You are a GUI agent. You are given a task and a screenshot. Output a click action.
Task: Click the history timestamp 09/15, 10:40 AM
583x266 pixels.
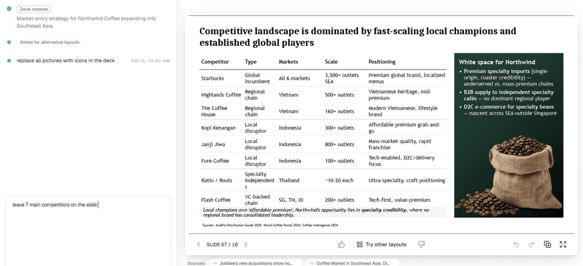tap(151, 61)
